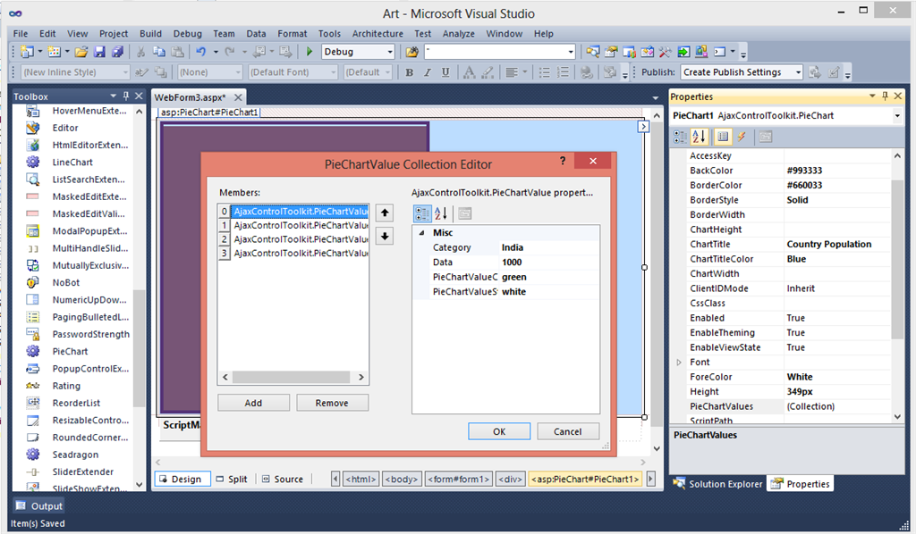Click the numbered list icon

pyautogui.click(x=563, y=72)
